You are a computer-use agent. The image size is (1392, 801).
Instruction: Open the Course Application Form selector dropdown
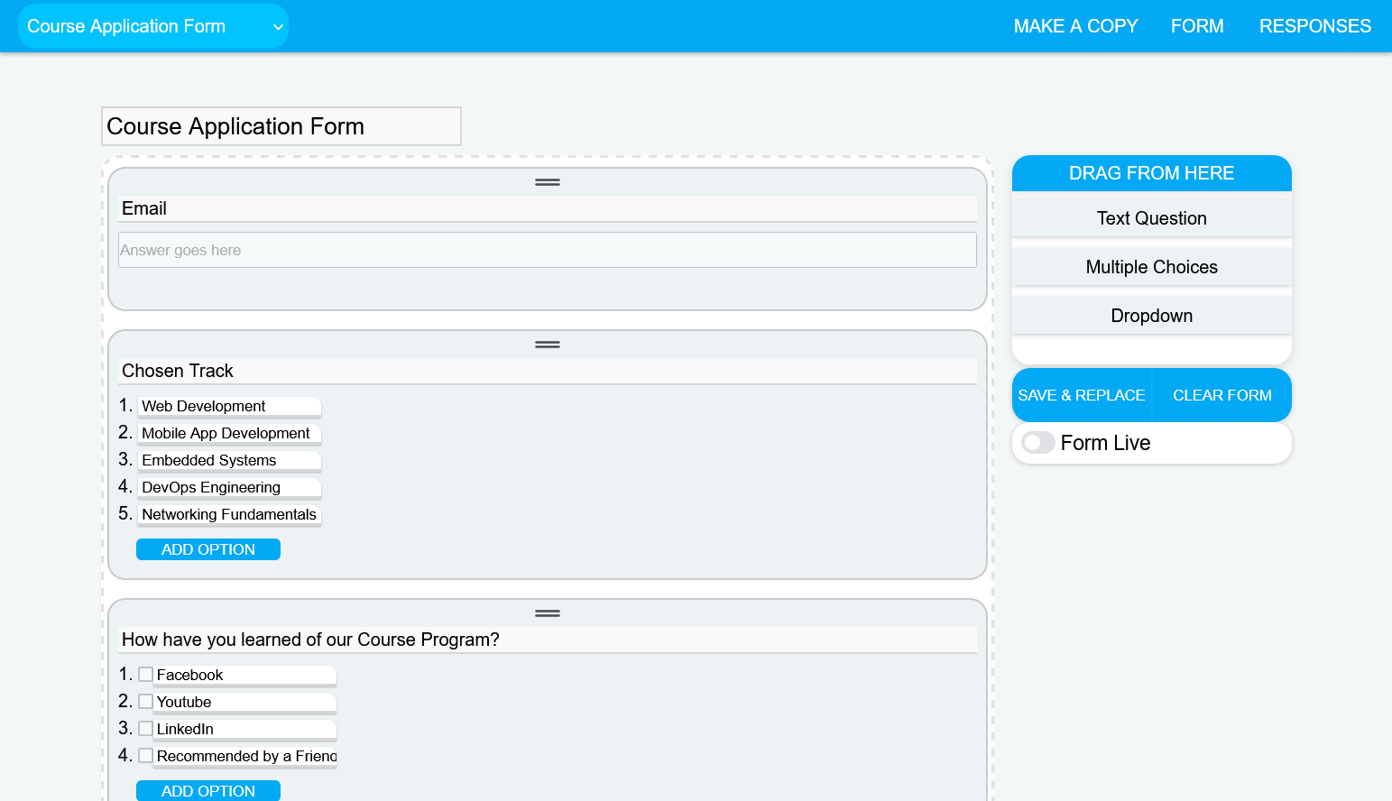[153, 26]
